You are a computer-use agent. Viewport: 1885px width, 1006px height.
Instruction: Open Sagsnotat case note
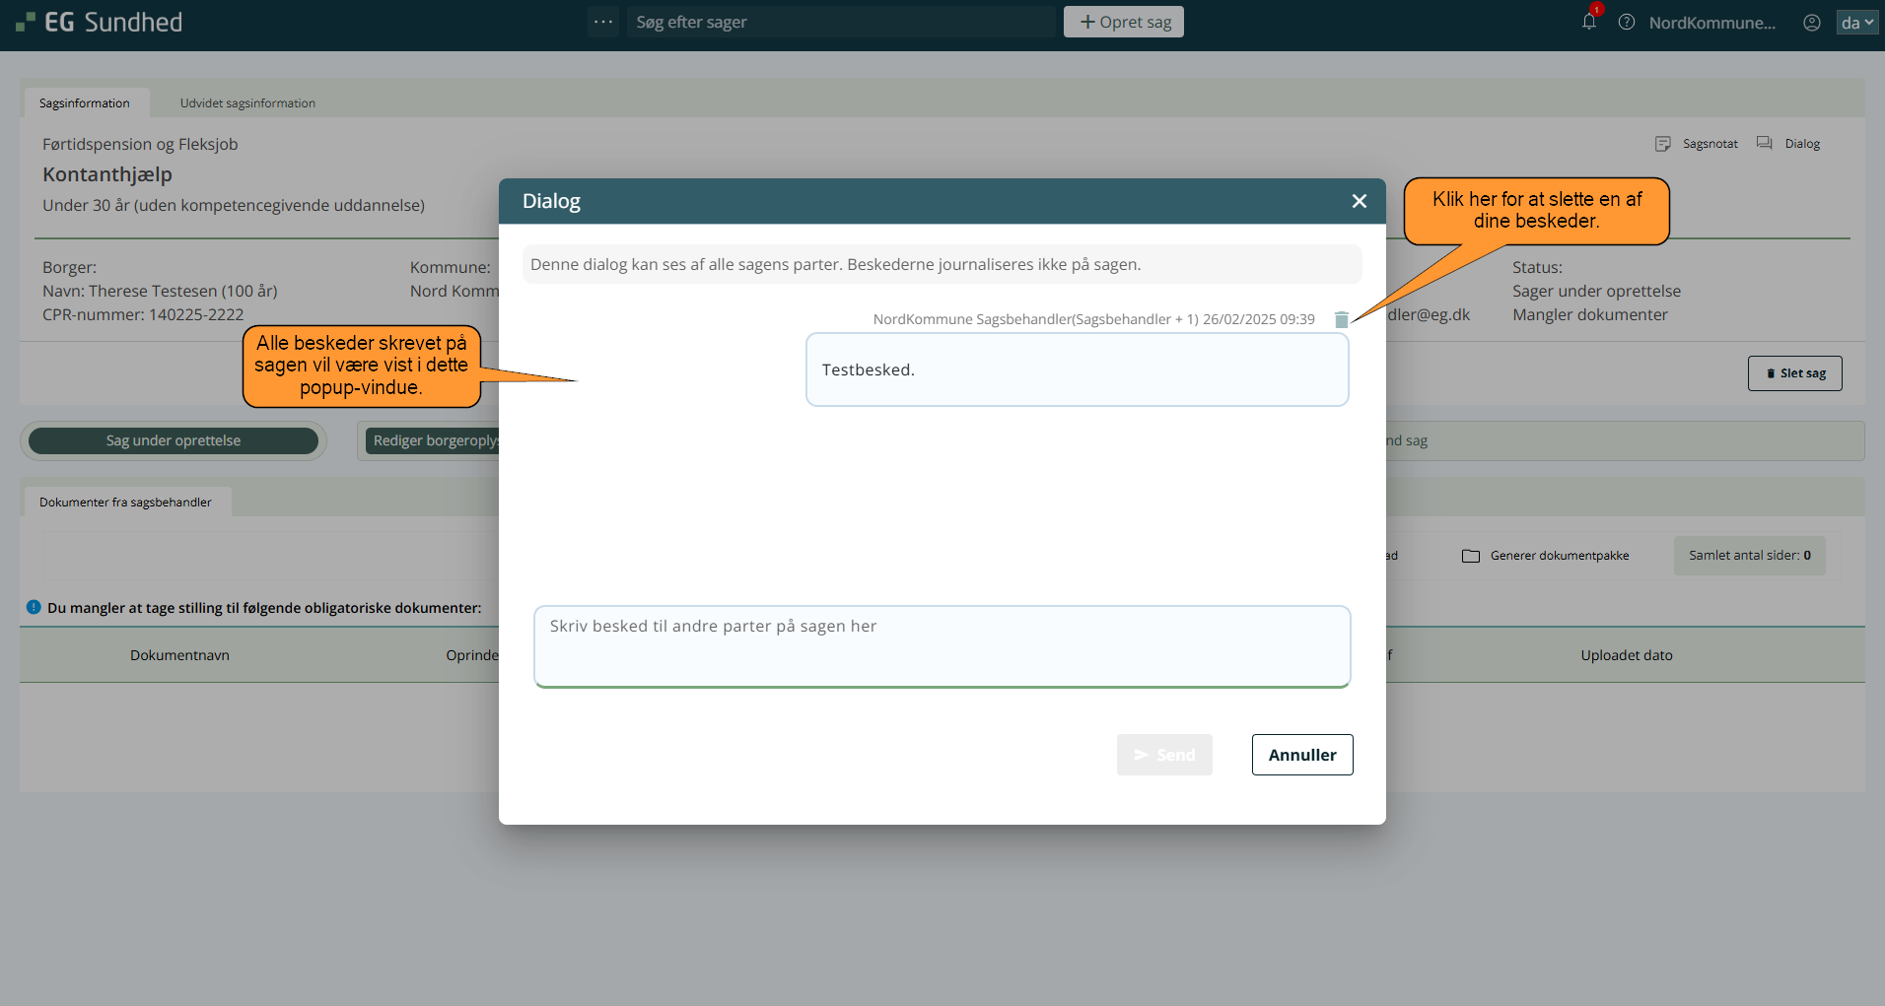tap(1697, 144)
